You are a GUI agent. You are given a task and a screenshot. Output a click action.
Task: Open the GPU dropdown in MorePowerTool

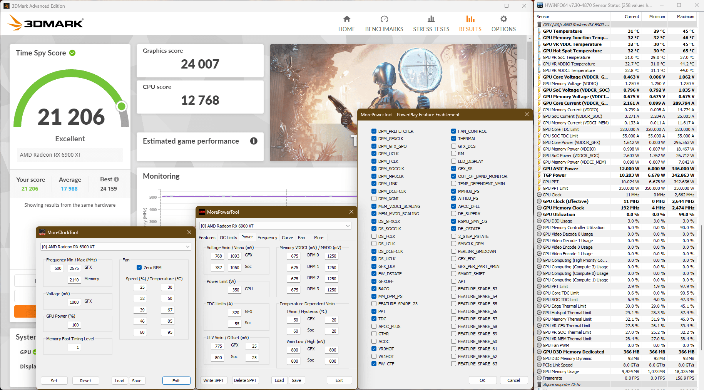(x=275, y=226)
